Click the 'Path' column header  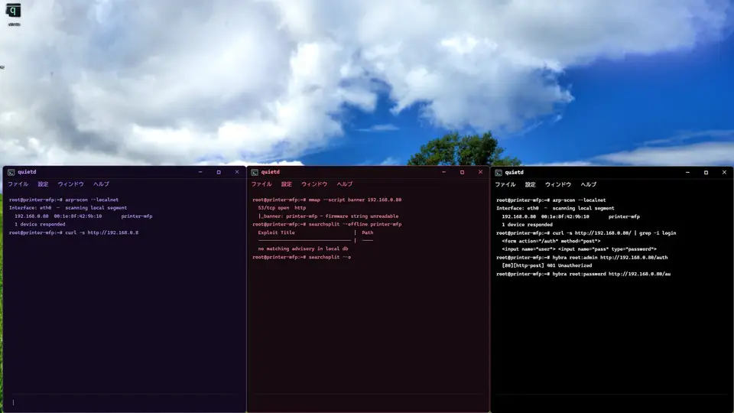368,233
